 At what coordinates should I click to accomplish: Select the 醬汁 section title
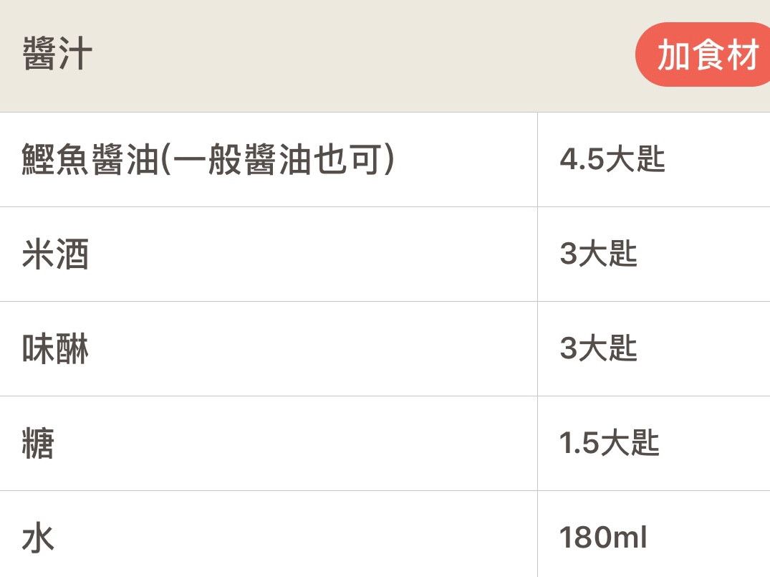[57, 54]
